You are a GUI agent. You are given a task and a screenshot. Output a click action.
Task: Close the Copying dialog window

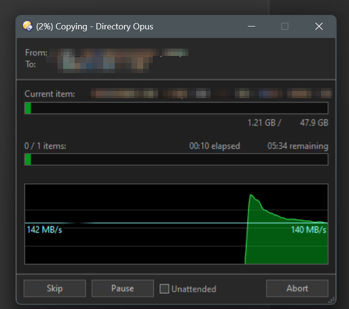319,26
